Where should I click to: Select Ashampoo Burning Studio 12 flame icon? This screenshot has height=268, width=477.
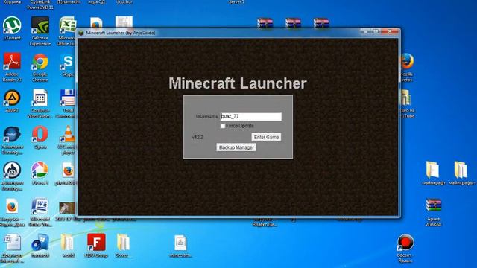pos(12,170)
